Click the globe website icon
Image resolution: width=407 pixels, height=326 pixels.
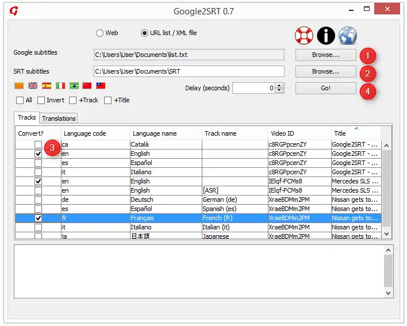[348, 36]
